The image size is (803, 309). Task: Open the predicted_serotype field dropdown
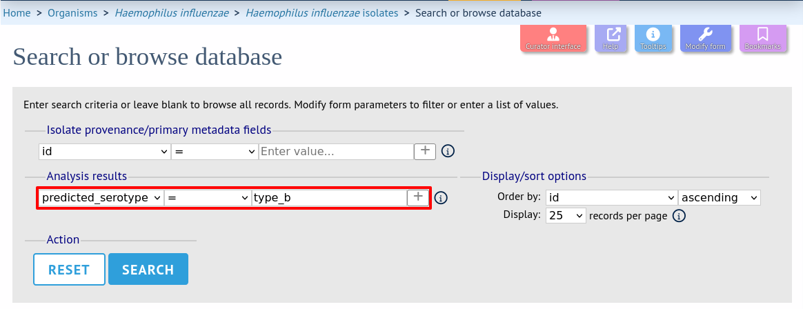pos(101,198)
